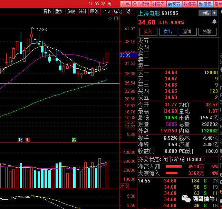
Task: Click the boxed 最高 value 34.68
Action: [171, 111]
